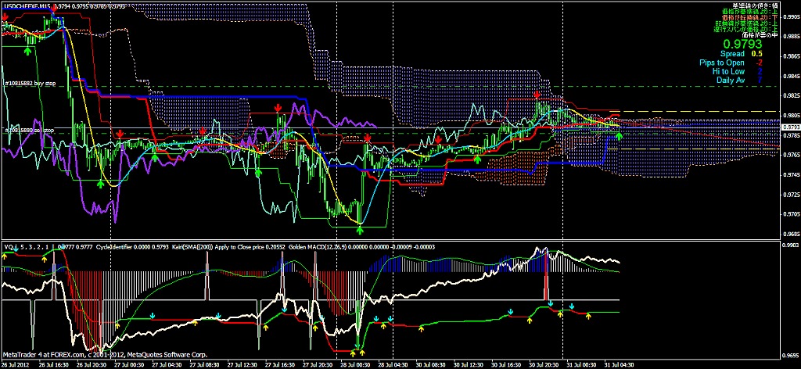Click the green up arrow at the latest candle
The width and height of the screenshot is (801, 369).
tap(620, 136)
